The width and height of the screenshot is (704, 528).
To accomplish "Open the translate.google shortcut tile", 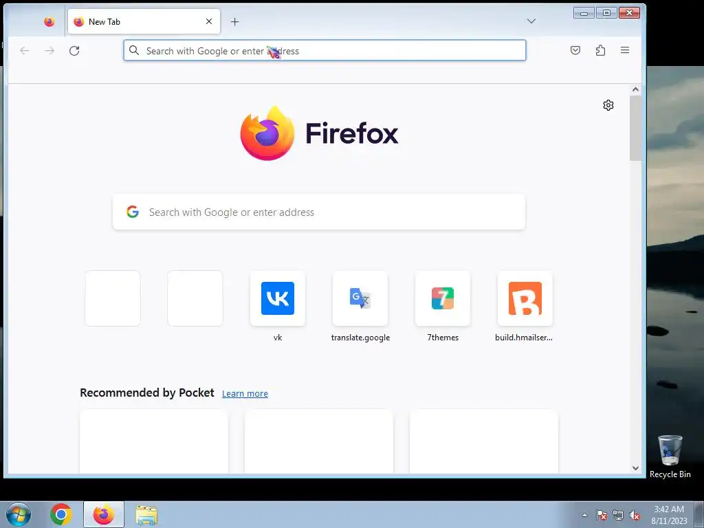I will tap(360, 307).
